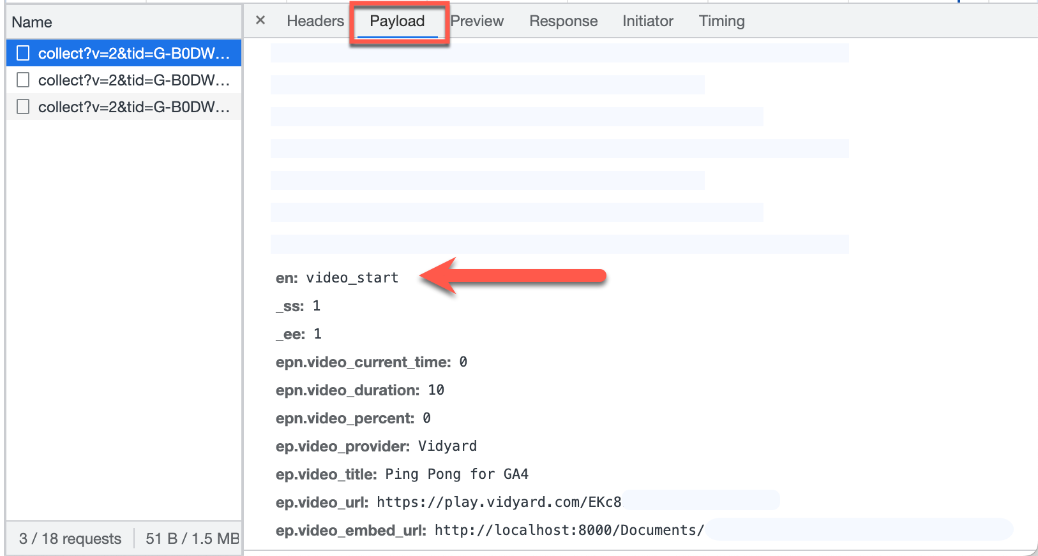1038x556 pixels.
Task: View the Initiator tab
Action: (648, 21)
